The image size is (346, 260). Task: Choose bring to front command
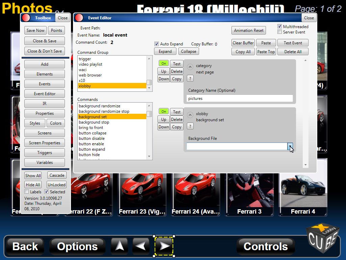tap(112, 128)
